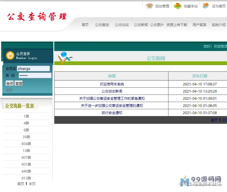Click date 2021-04-10 17:08:37

click(200, 84)
